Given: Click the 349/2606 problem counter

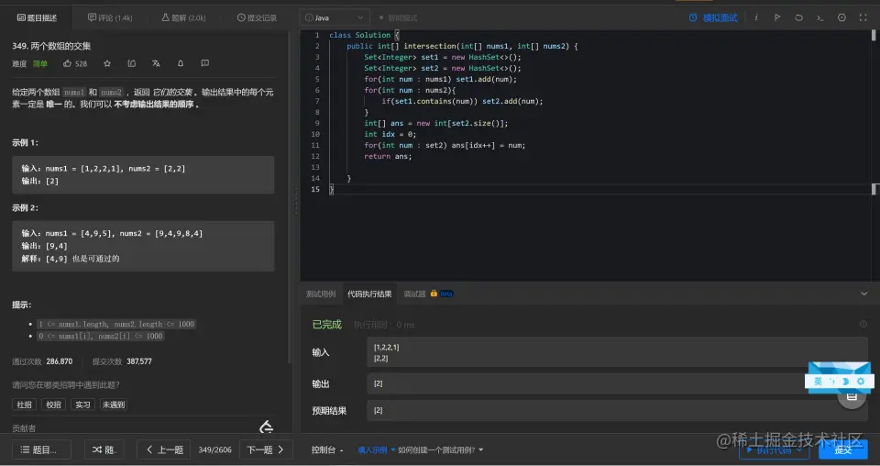Looking at the screenshot, I should tap(214, 449).
